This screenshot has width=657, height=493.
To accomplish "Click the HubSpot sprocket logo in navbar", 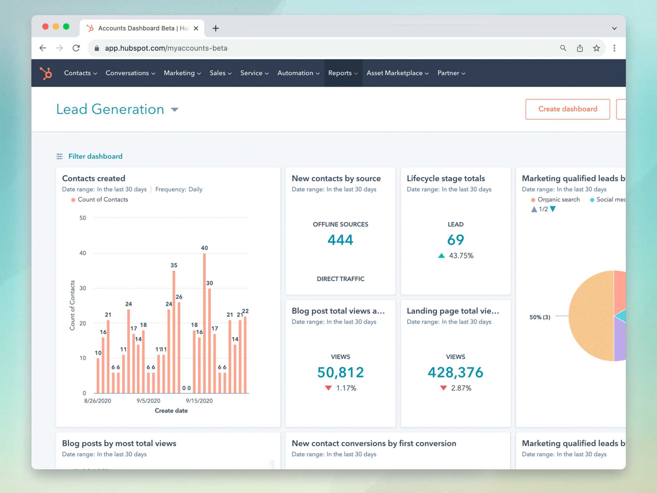I will (46, 73).
